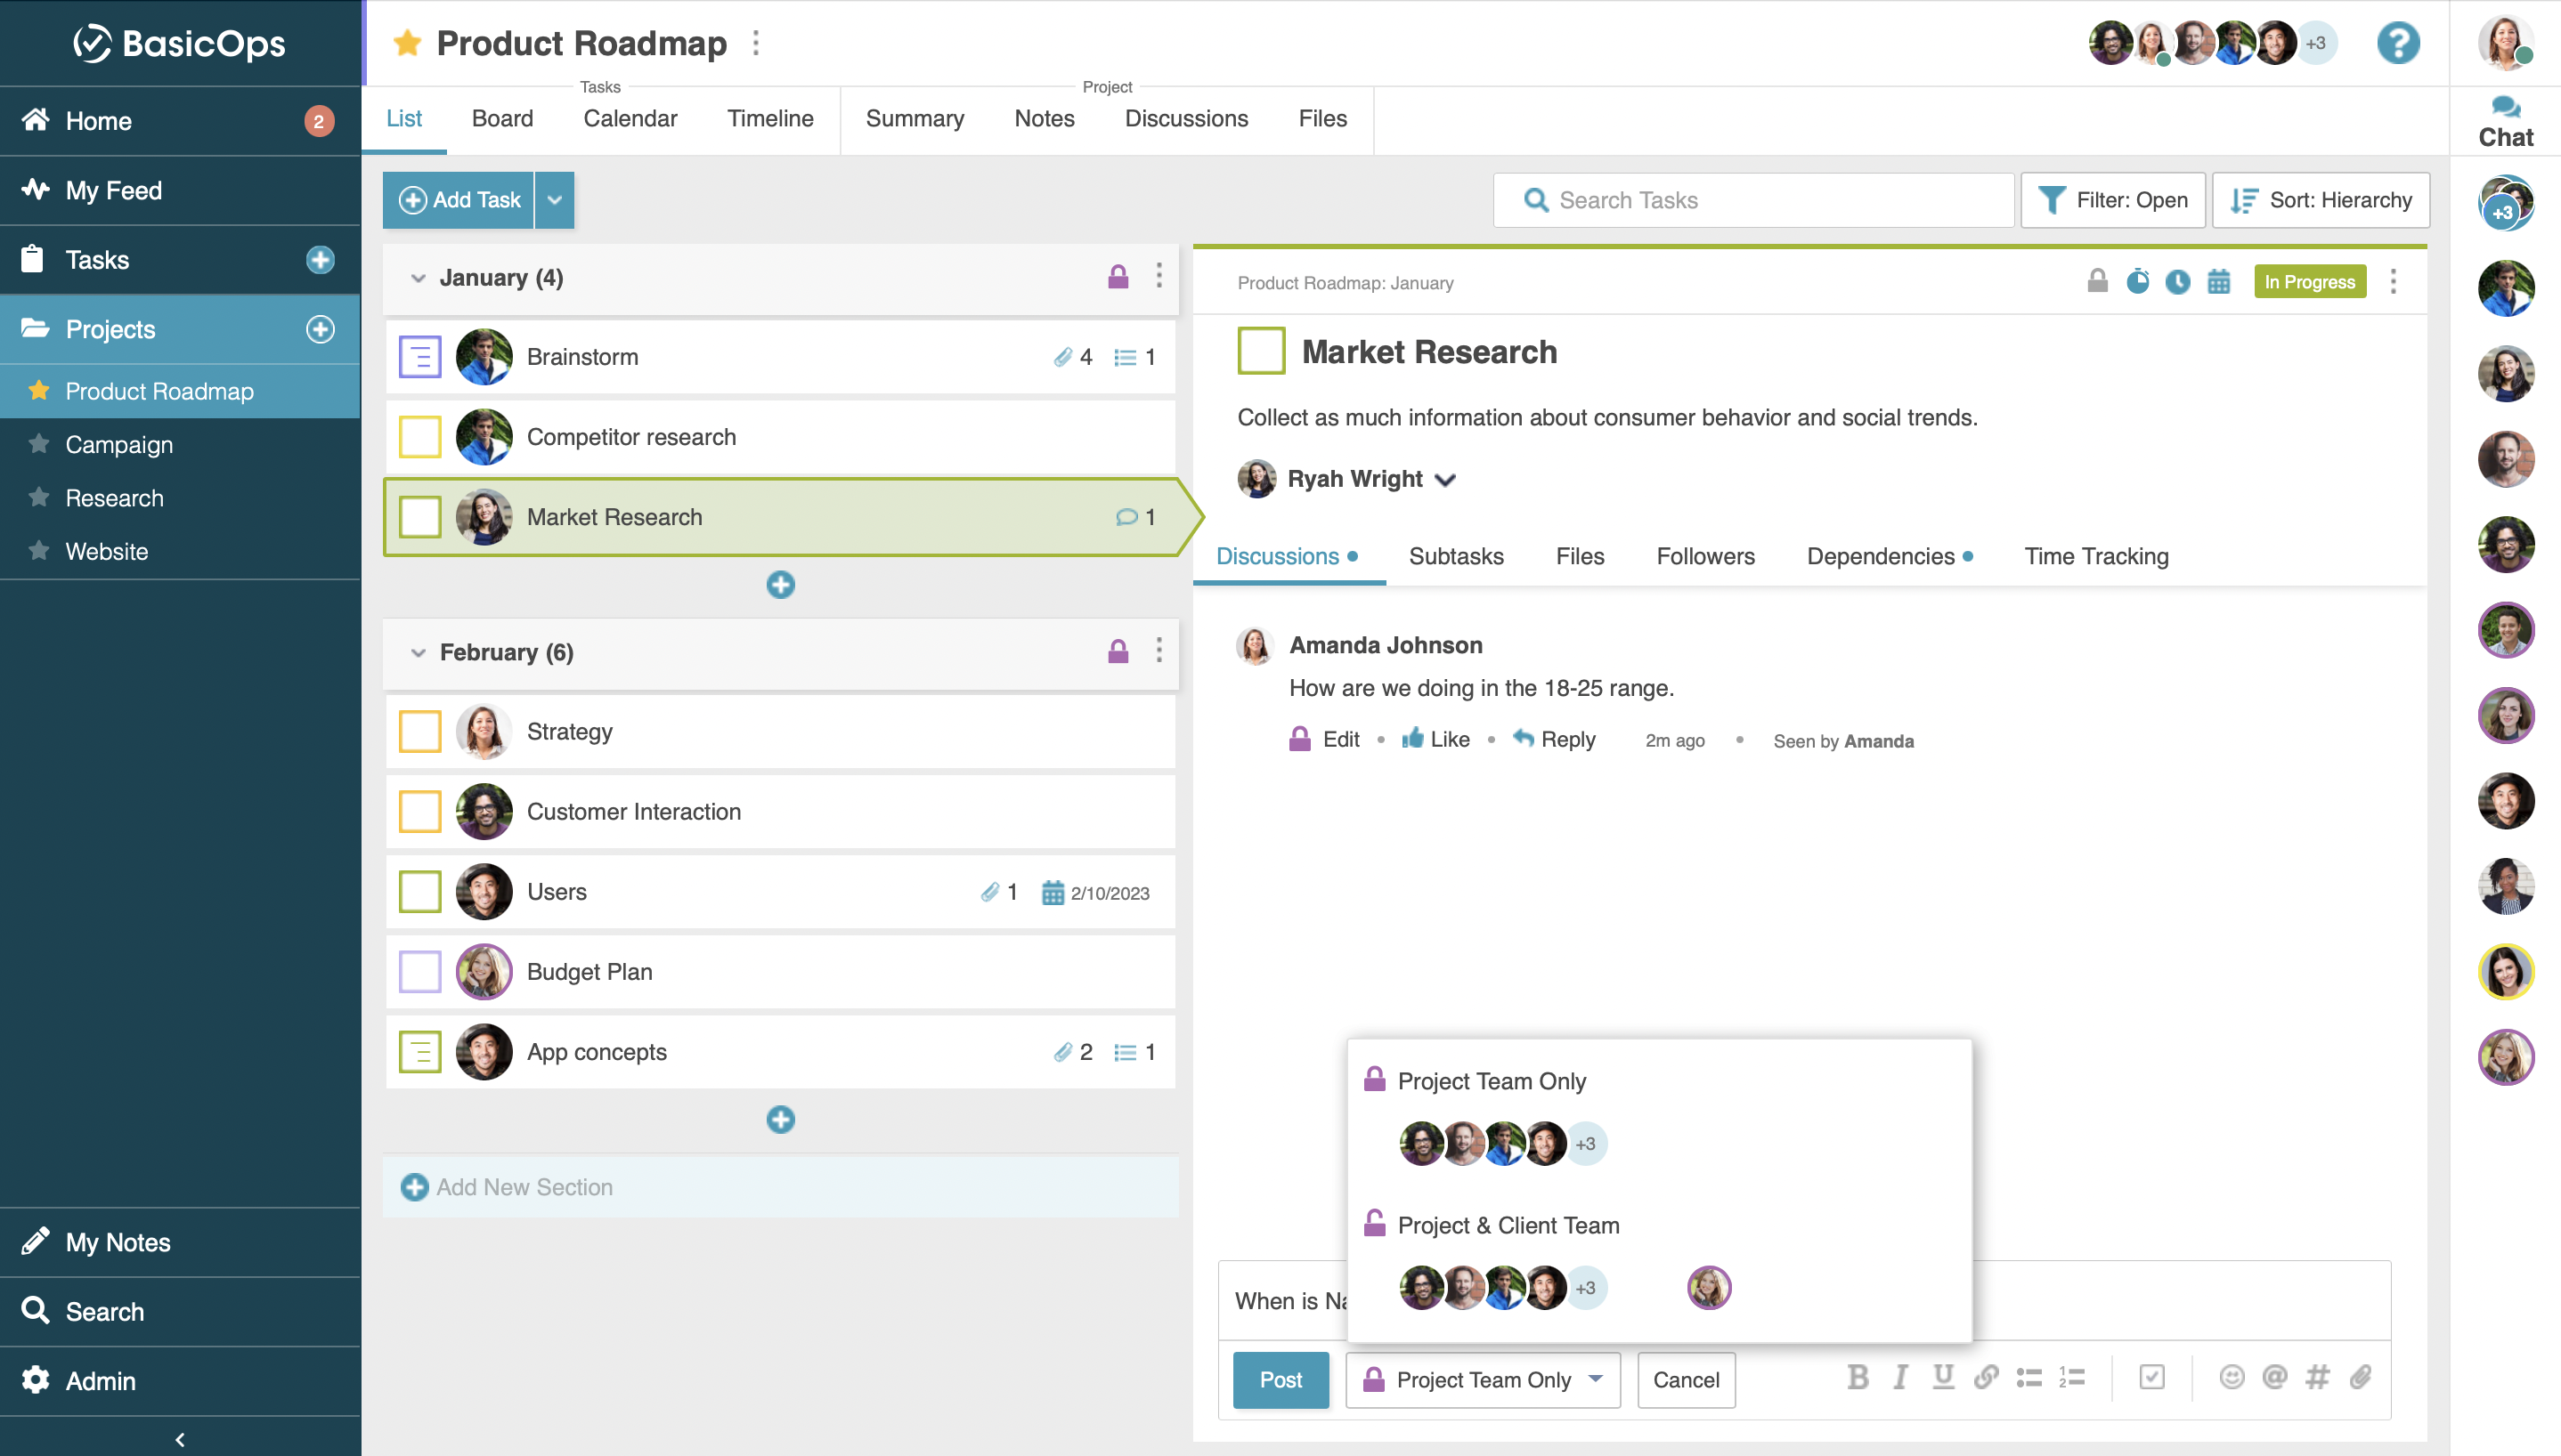This screenshot has width=2561, height=1456.
Task: Click the checkbox icon in comment toolbar
Action: pos(2152,1378)
